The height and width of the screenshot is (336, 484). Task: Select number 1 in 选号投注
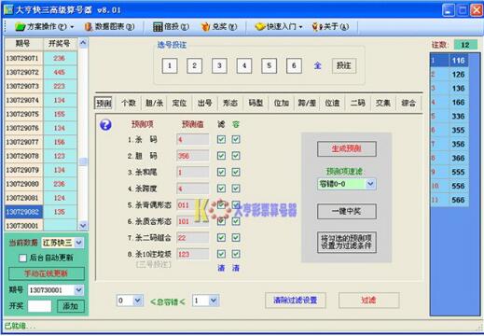(170, 65)
